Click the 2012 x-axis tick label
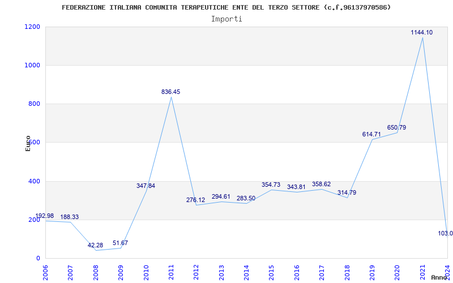This screenshot has height=283, width=453. pyautogui.click(x=196, y=272)
